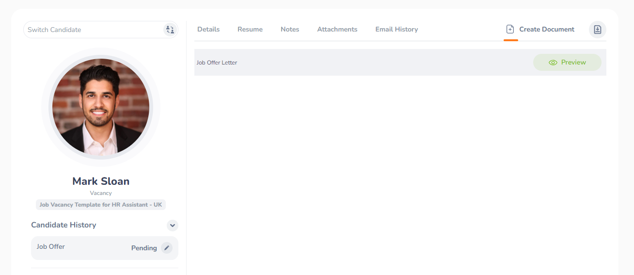634x275 pixels.
Task: Collapse the Candidate History chevron
Action: [172, 226]
